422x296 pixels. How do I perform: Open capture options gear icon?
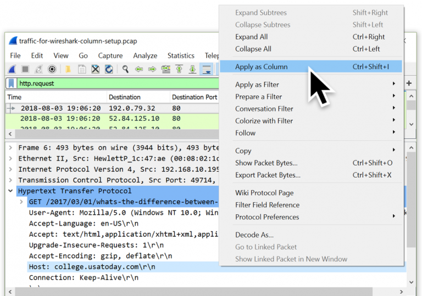(x=52, y=69)
